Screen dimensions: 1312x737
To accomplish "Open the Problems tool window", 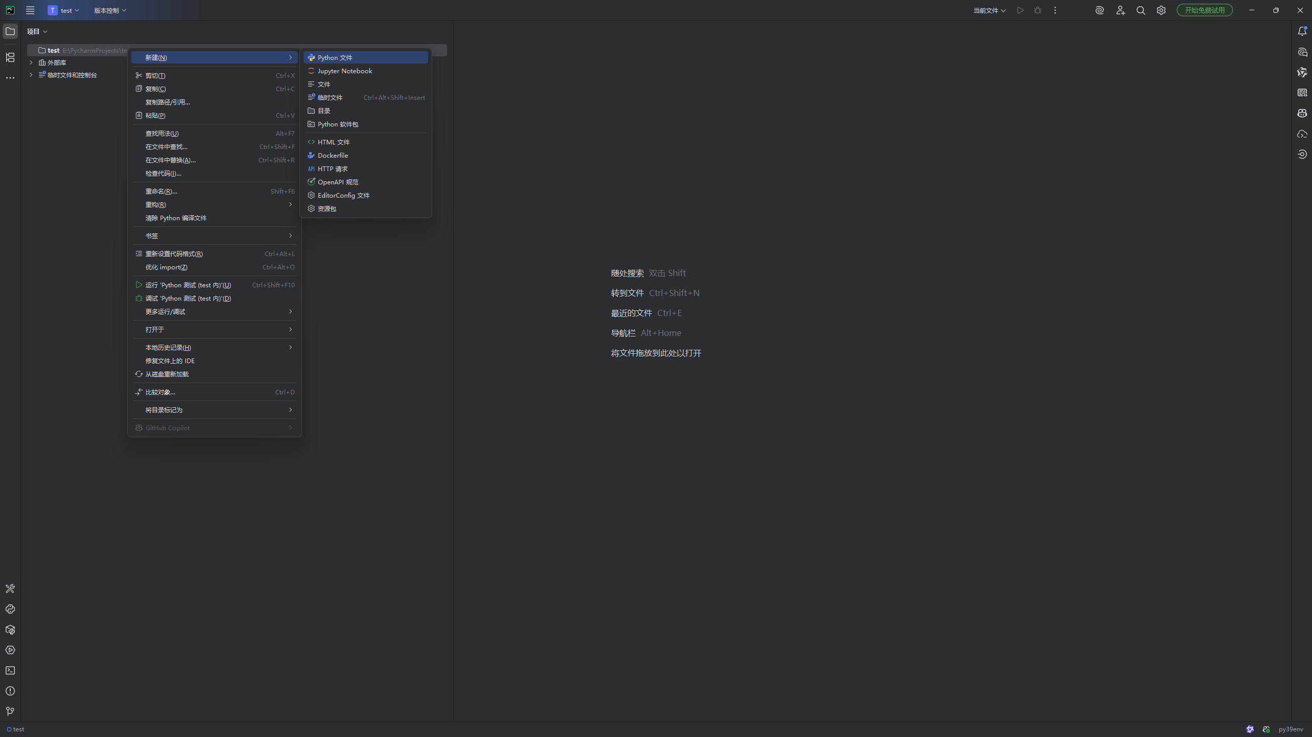I will tap(10, 691).
